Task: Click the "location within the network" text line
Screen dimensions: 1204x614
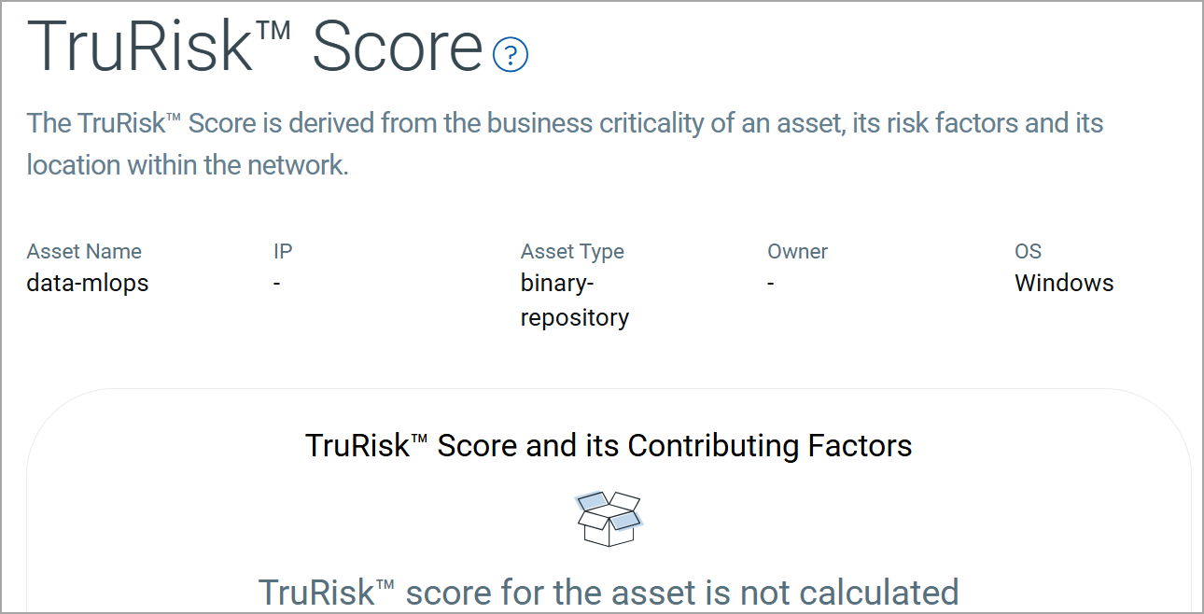Action: pyautogui.click(x=187, y=165)
